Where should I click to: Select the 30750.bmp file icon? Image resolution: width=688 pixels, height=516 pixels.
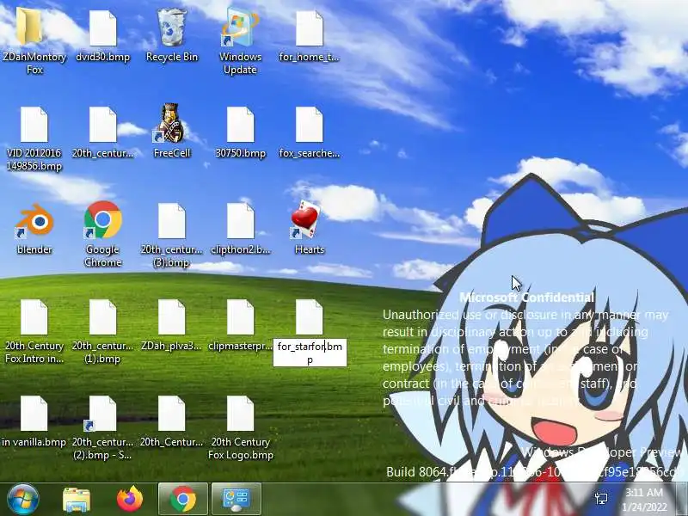240,125
